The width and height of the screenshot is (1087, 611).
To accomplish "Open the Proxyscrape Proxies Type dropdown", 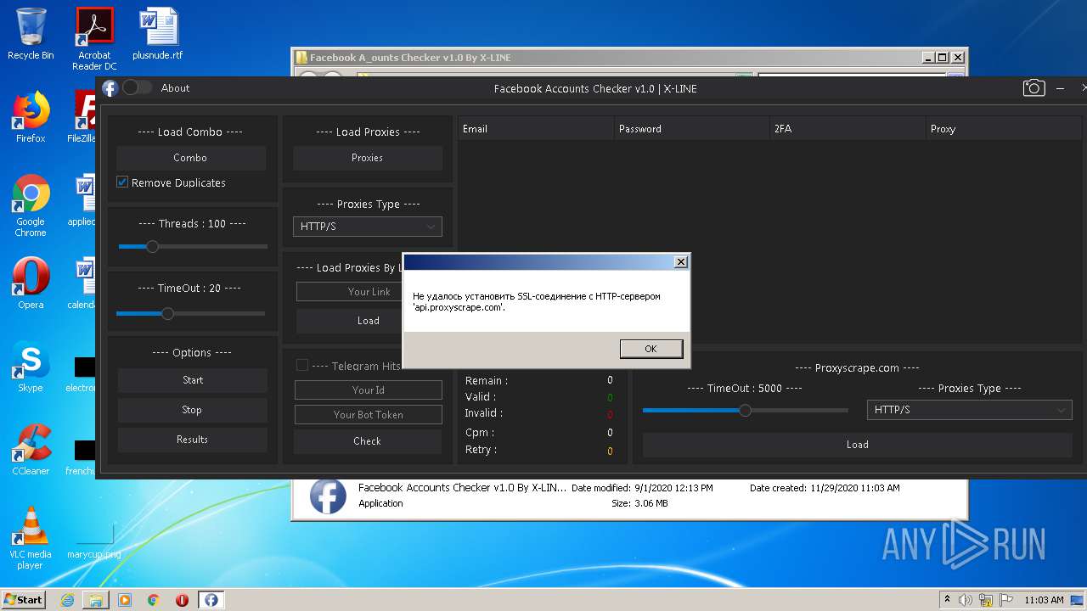I will [x=969, y=410].
